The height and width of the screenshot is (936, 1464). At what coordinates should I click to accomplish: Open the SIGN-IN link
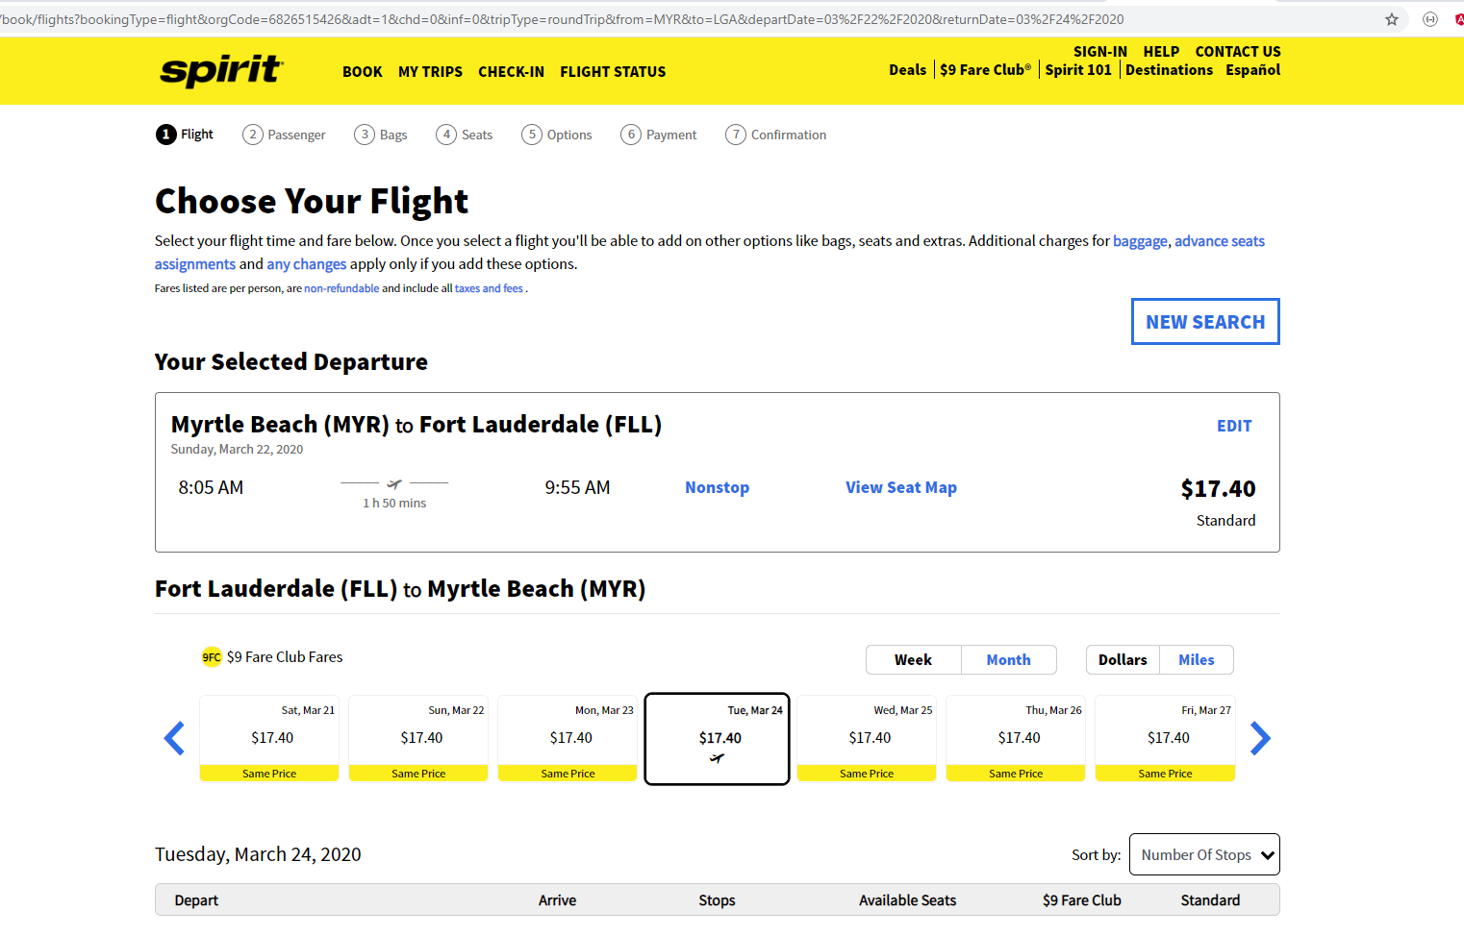(1099, 52)
